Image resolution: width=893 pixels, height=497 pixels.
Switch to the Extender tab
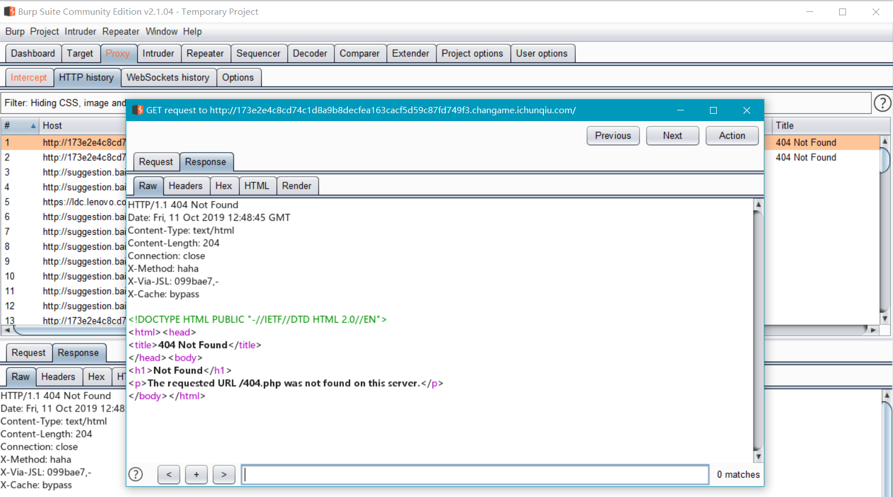[x=411, y=53]
